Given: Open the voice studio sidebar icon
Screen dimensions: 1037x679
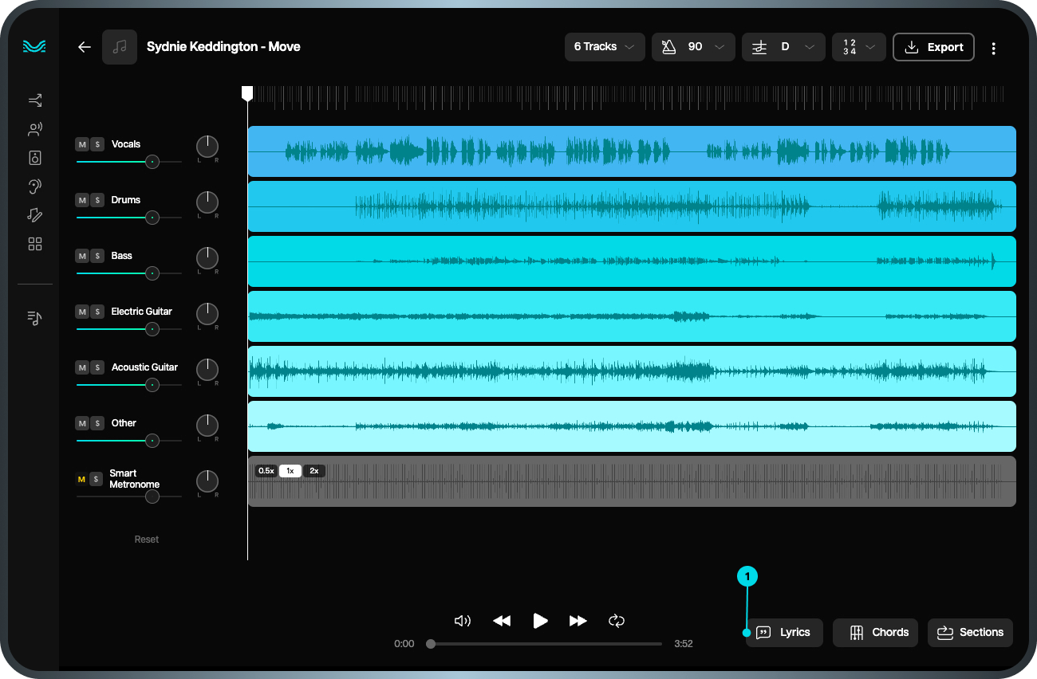Looking at the screenshot, I should [x=34, y=128].
